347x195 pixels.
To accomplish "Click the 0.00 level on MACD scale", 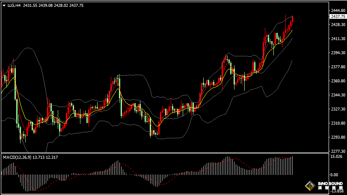I will tap(335, 175).
